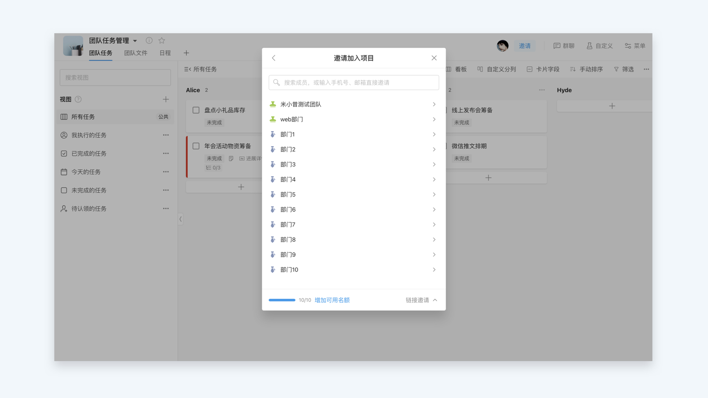This screenshot has height=398, width=708.
Task: Open the 筛选 filter option
Action: [624, 69]
